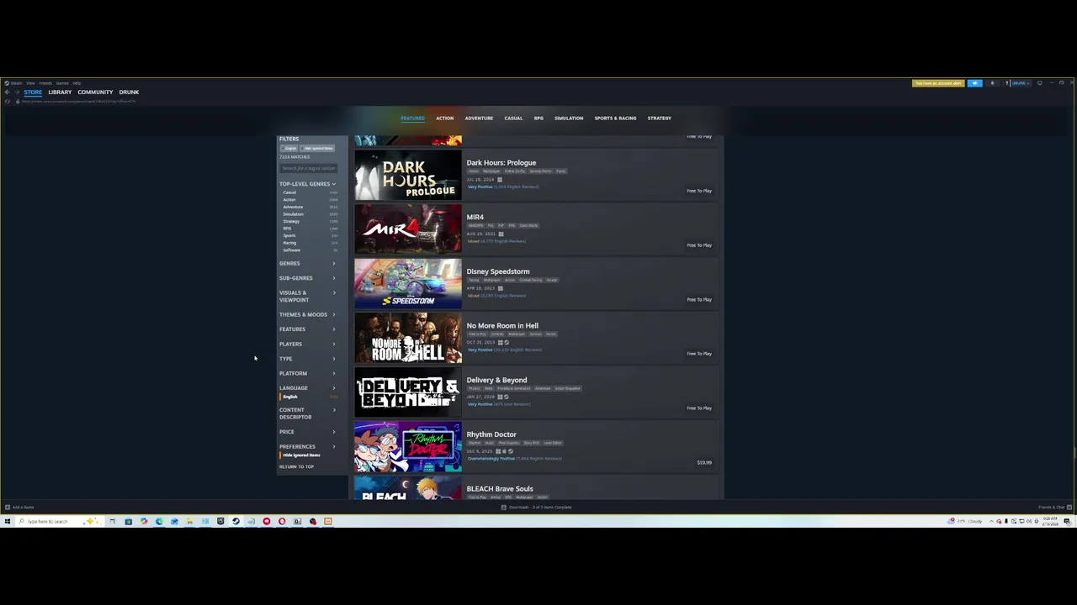The image size is (1077, 605).
Task: Open the Steam announcements megaphone button
Action: 974,83
